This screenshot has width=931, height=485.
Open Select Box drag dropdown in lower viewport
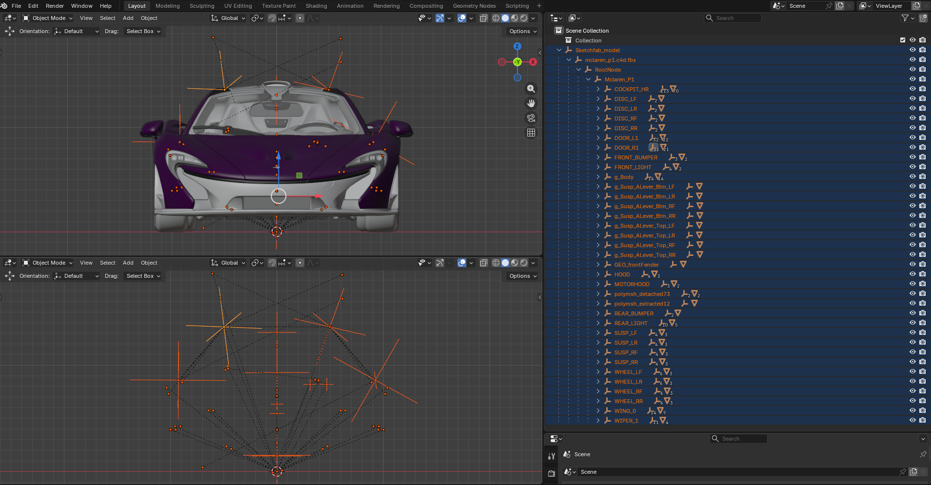tap(143, 276)
